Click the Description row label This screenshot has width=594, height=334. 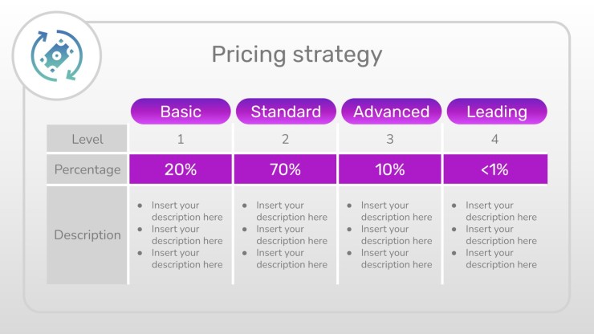click(87, 235)
